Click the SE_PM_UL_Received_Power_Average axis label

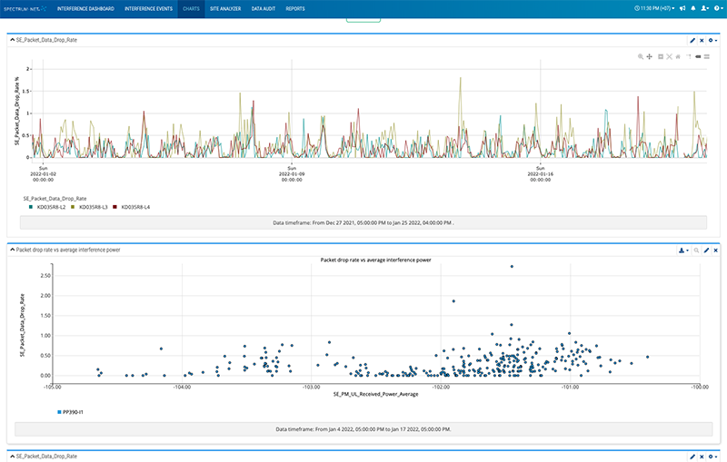pyautogui.click(x=375, y=395)
